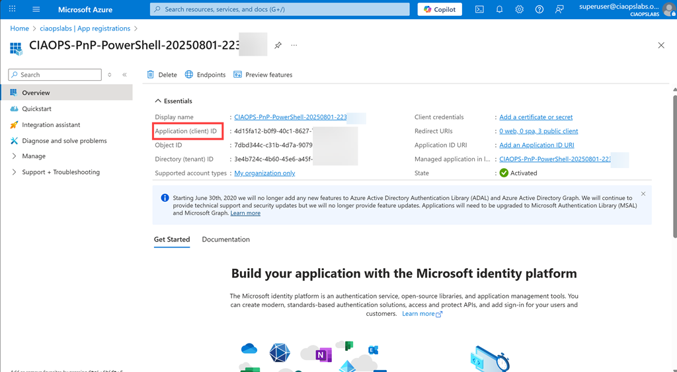Launch Cloud Shell from the top bar
This screenshot has height=372, width=677.
479,9
